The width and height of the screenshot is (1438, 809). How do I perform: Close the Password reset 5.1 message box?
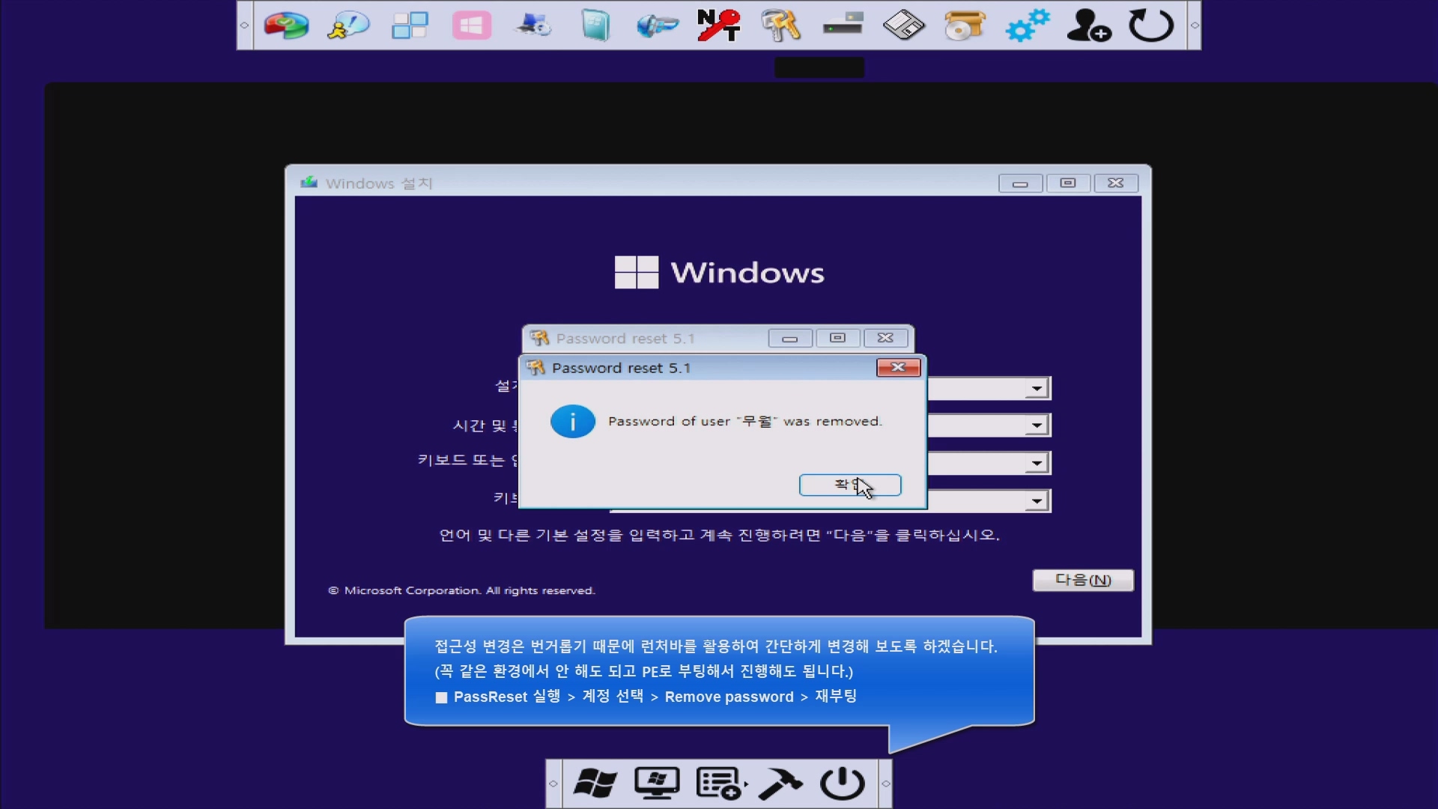(x=898, y=367)
